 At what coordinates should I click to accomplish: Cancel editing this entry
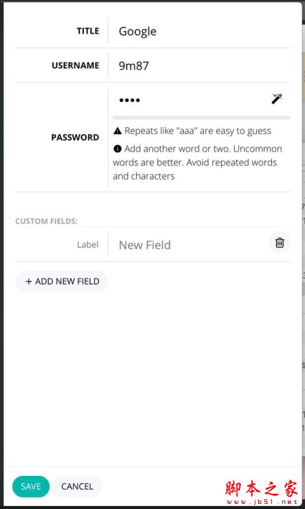click(x=77, y=486)
